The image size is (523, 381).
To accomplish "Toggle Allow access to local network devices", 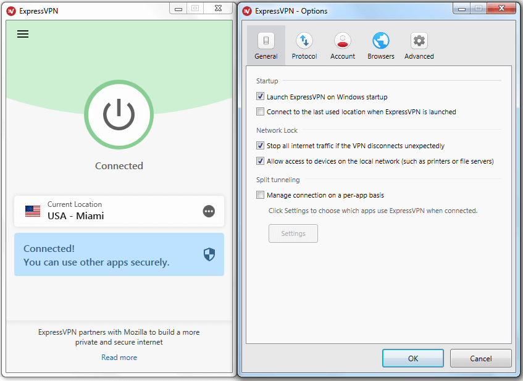I will point(260,161).
